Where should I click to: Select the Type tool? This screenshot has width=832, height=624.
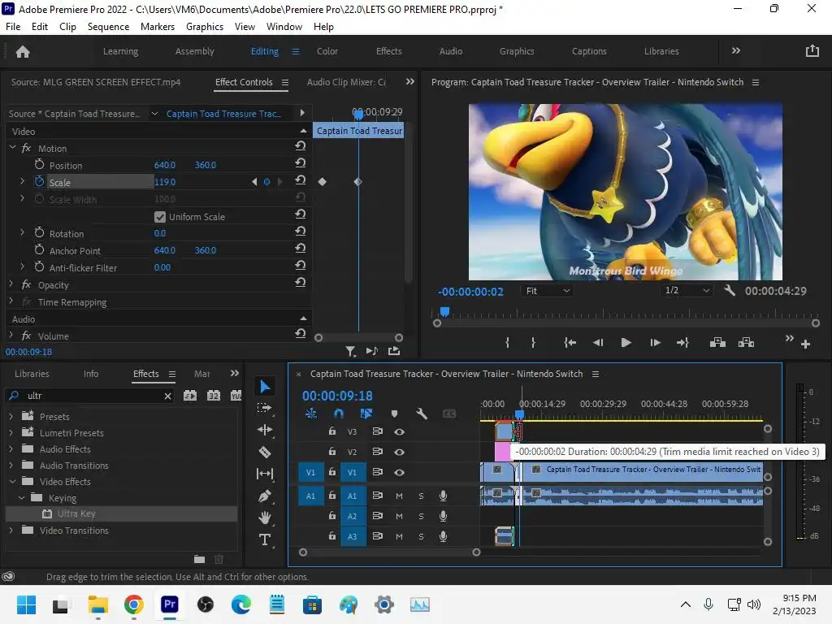(x=264, y=539)
